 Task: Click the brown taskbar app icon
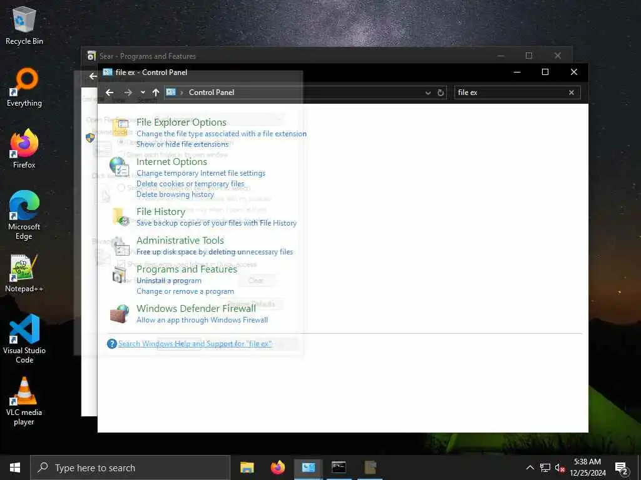[370, 467]
